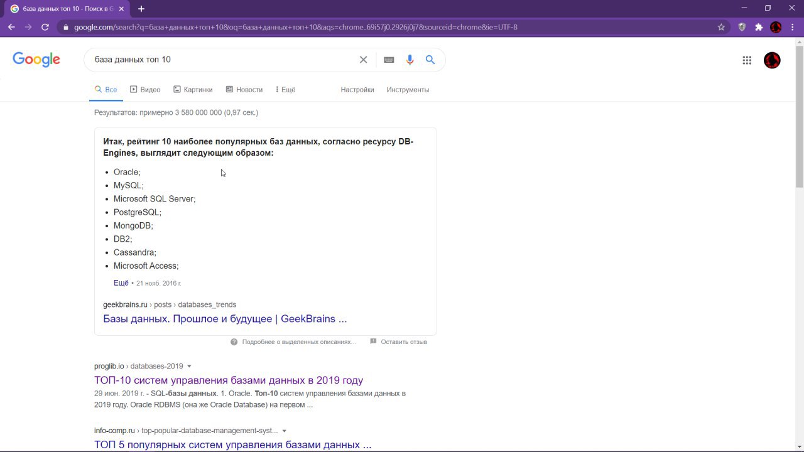The height and width of the screenshot is (452, 804).
Task: Open a new browser tab
Action: (x=141, y=9)
